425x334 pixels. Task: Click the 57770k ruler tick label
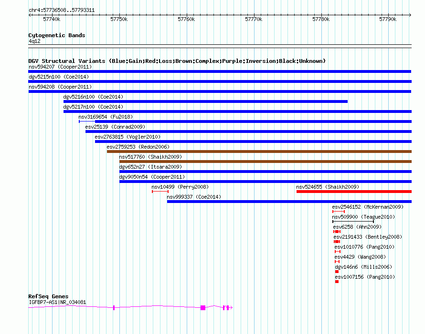(x=254, y=19)
